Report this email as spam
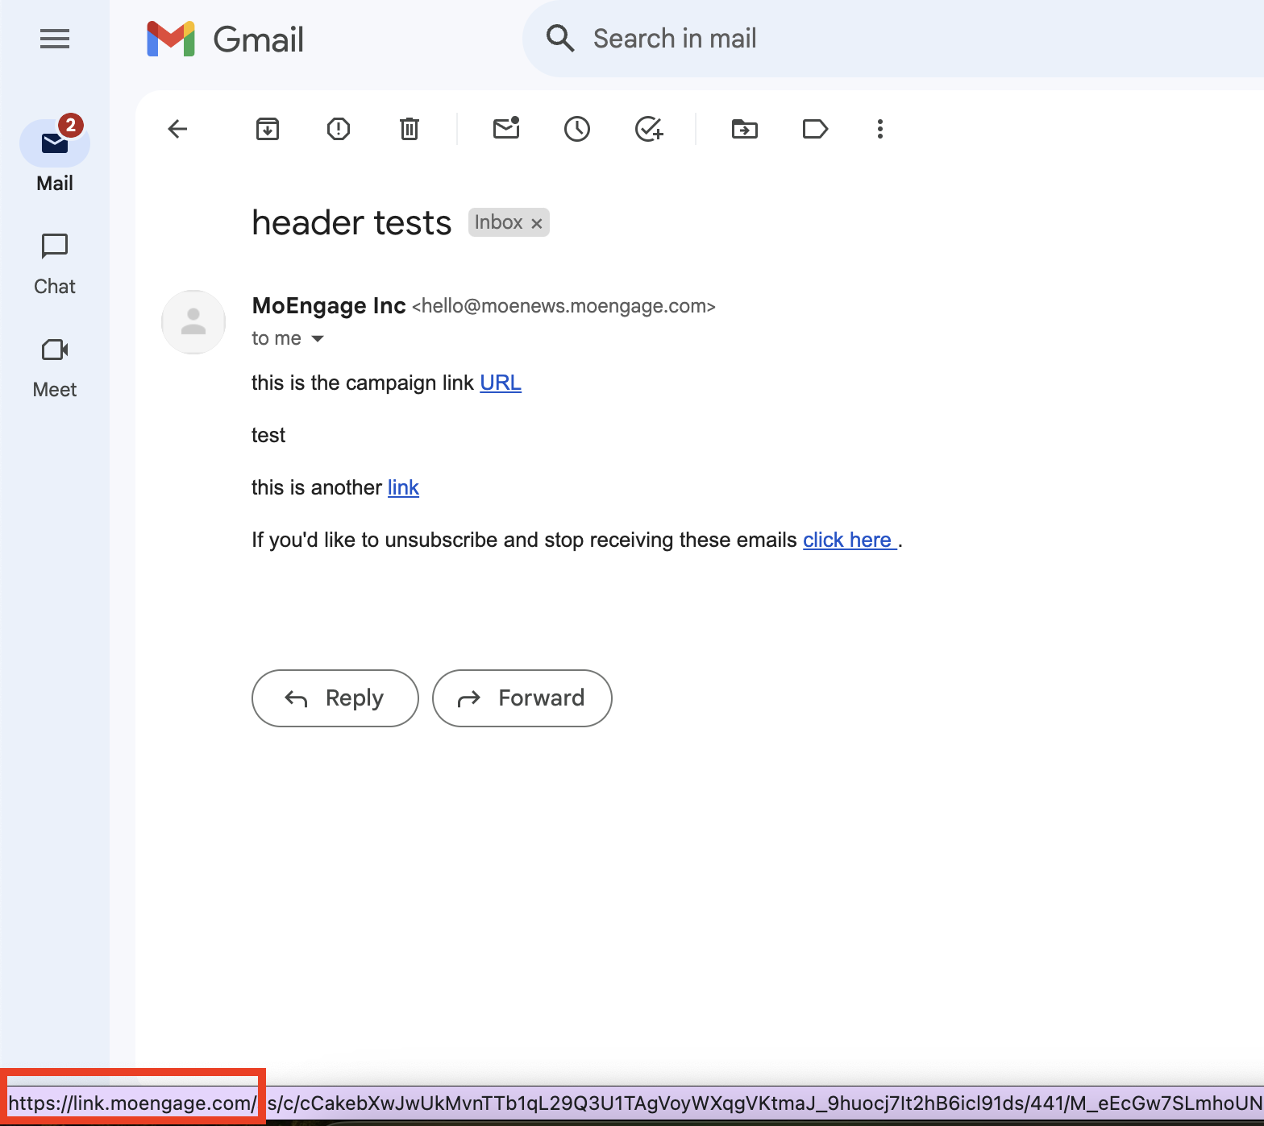1264x1126 pixels. [x=339, y=129]
